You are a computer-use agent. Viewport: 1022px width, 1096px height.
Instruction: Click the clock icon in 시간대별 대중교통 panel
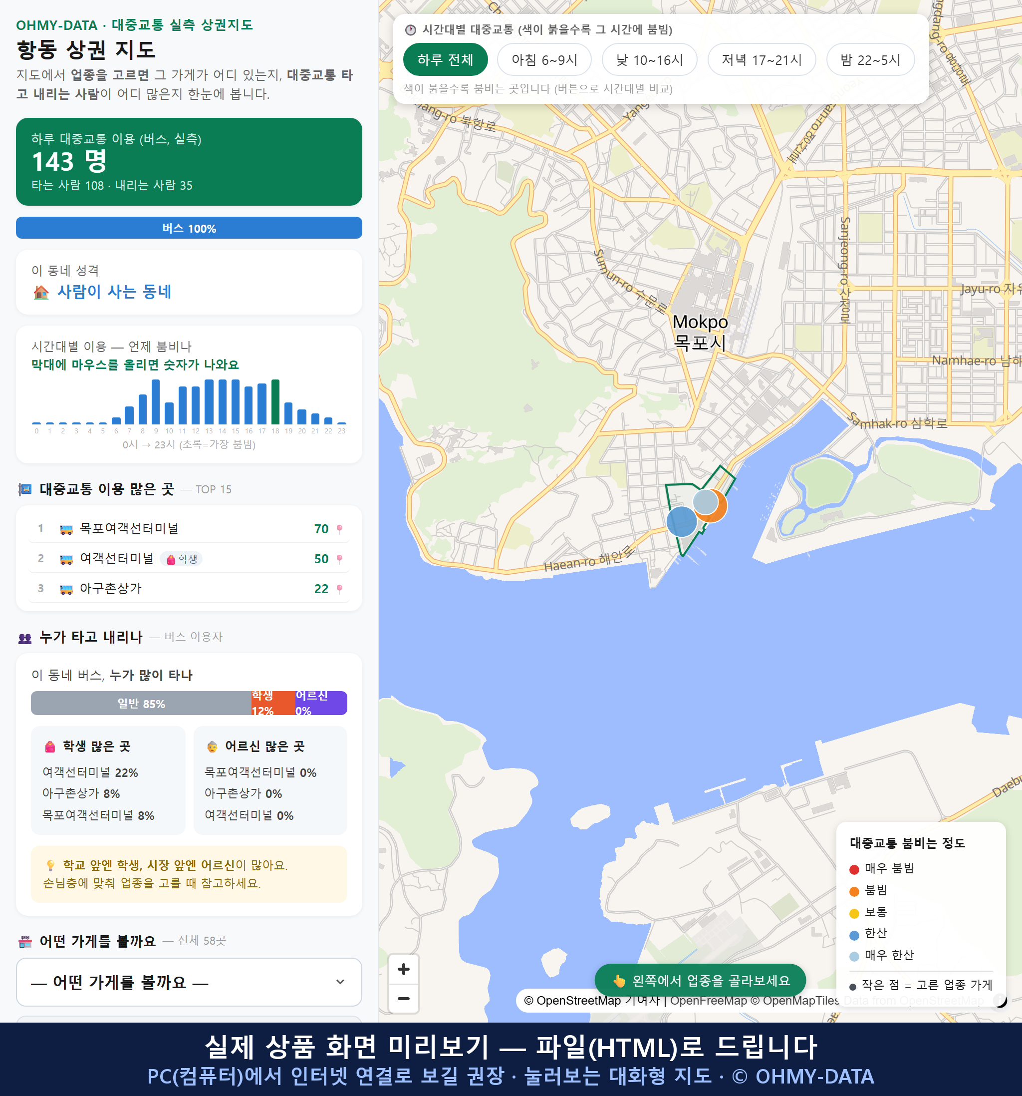(411, 30)
